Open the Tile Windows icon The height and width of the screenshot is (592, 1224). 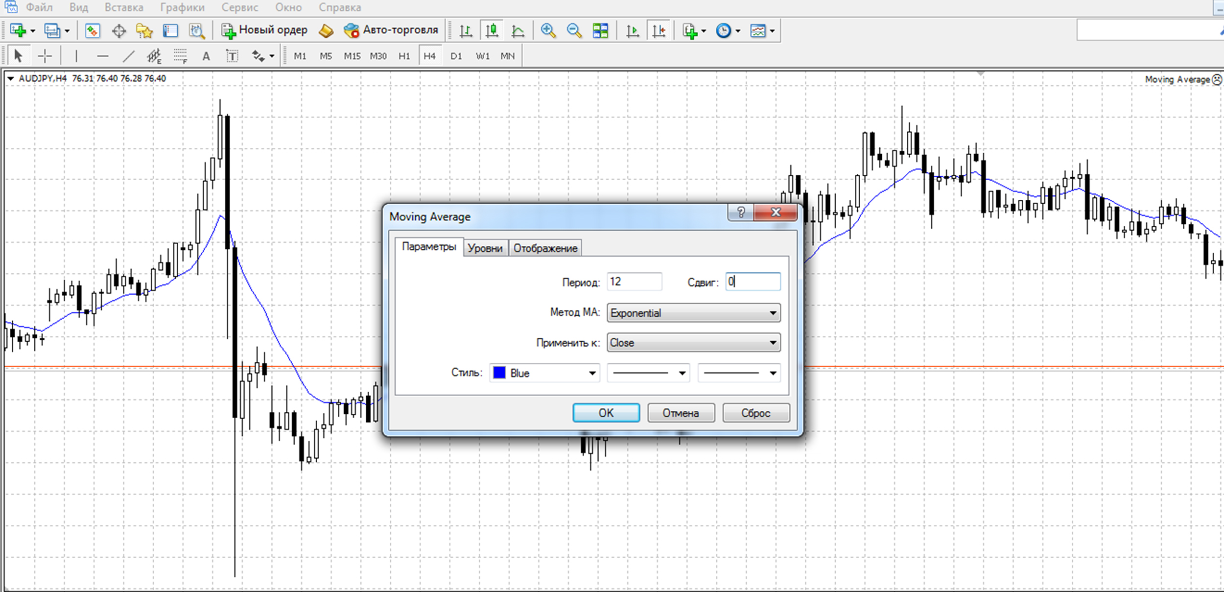[600, 31]
